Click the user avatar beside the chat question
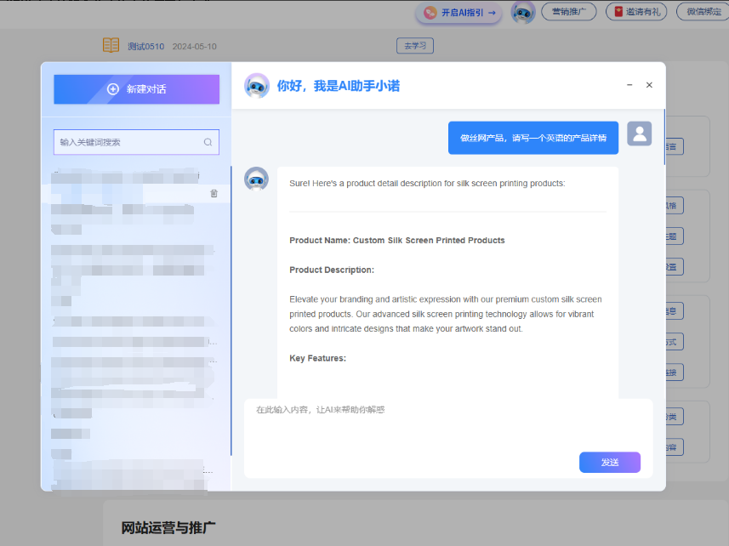This screenshot has width=729, height=546. click(639, 134)
